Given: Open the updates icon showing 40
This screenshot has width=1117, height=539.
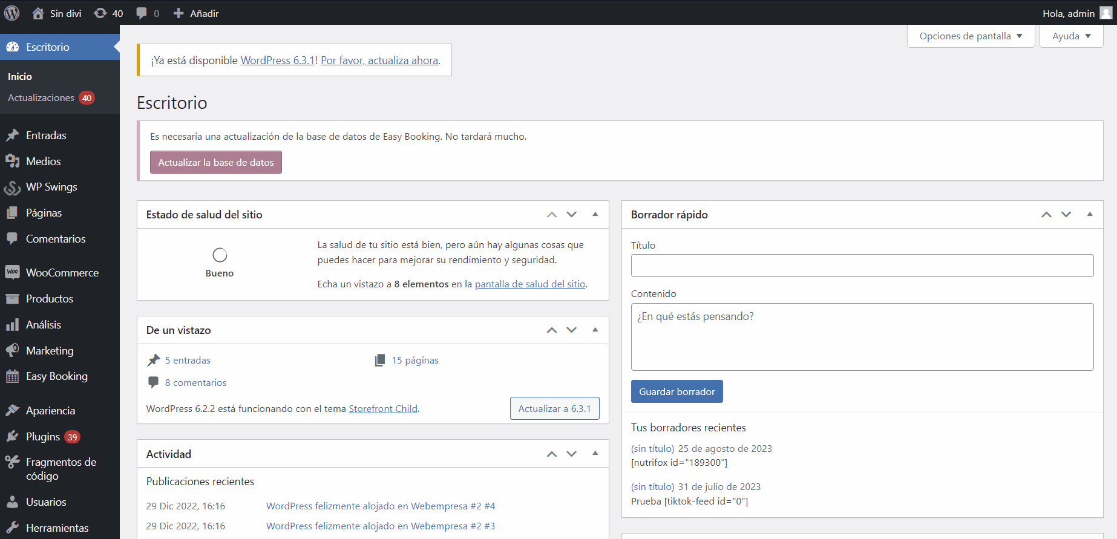Looking at the screenshot, I should pyautogui.click(x=100, y=13).
